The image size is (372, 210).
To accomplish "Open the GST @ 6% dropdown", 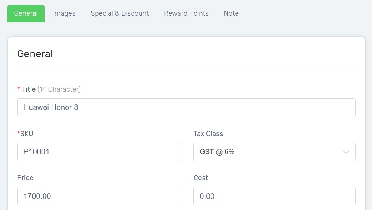I will 274,152.
